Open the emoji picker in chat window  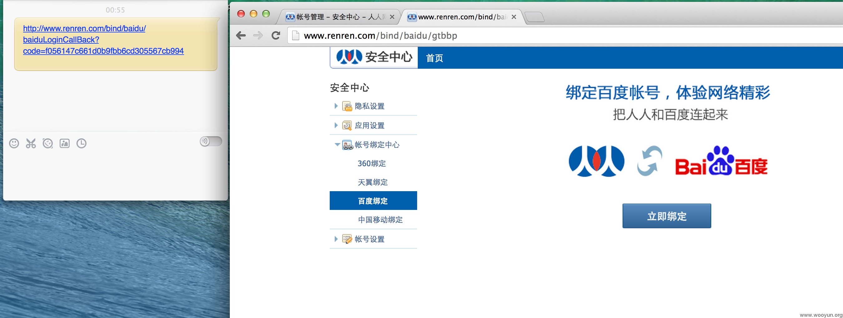point(14,143)
